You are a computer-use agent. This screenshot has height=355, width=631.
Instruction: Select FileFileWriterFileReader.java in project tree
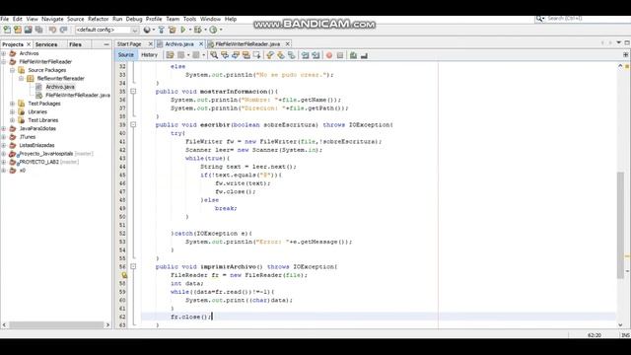coord(78,95)
